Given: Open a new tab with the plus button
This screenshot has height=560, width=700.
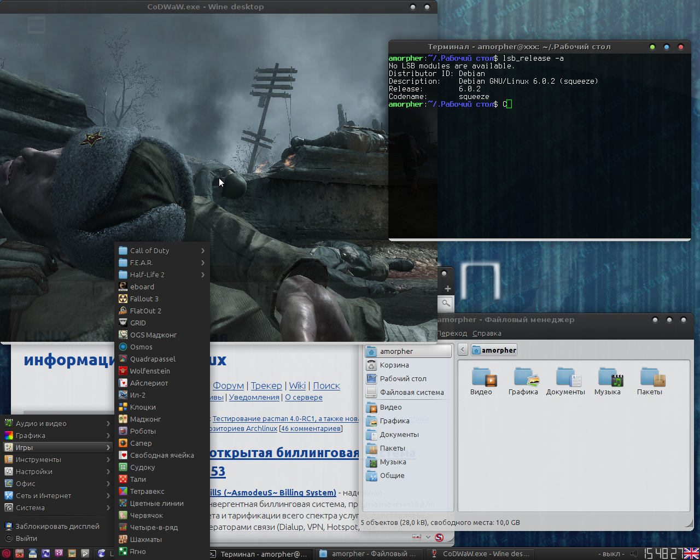Looking at the screenshot, I should coord(447,288).
